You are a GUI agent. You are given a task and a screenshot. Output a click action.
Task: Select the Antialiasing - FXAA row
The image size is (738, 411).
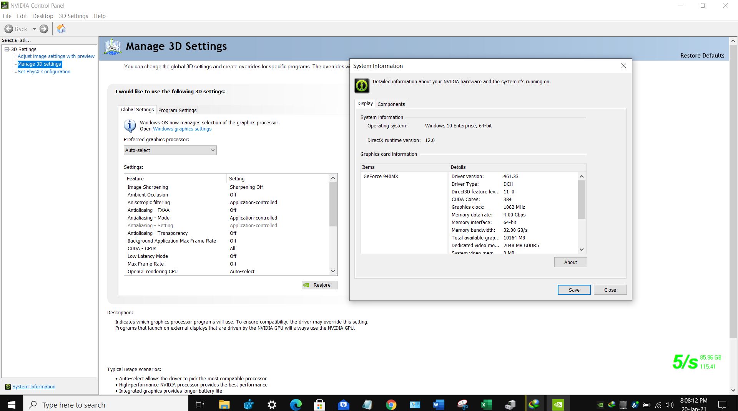(x=227, y=210)
